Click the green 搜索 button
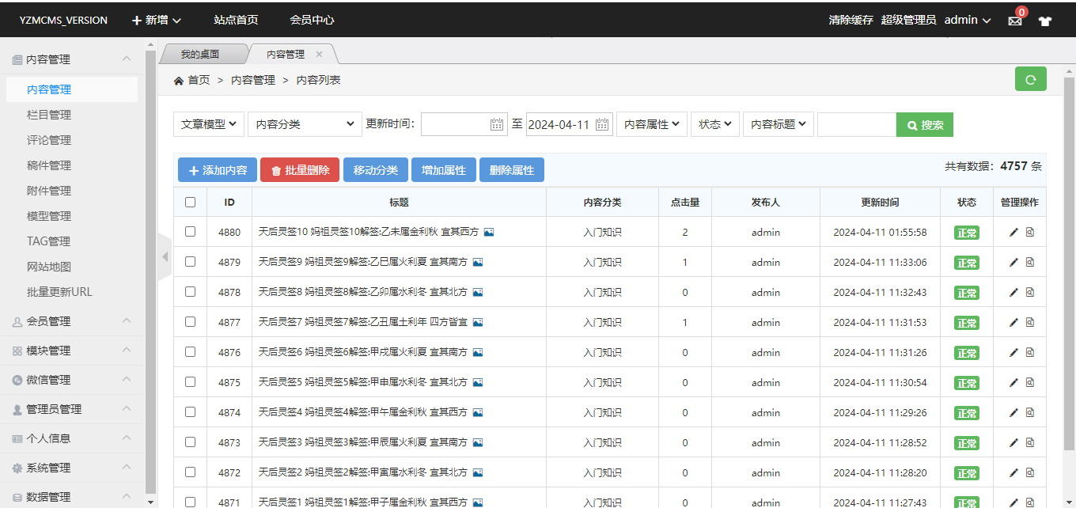 [925, 124]
